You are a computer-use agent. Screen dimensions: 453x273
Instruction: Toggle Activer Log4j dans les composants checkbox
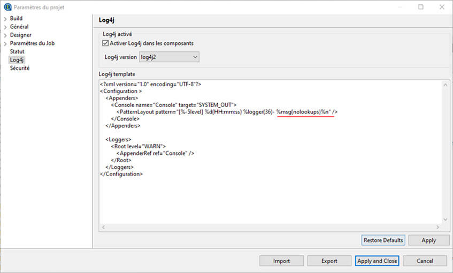point(105,43)
